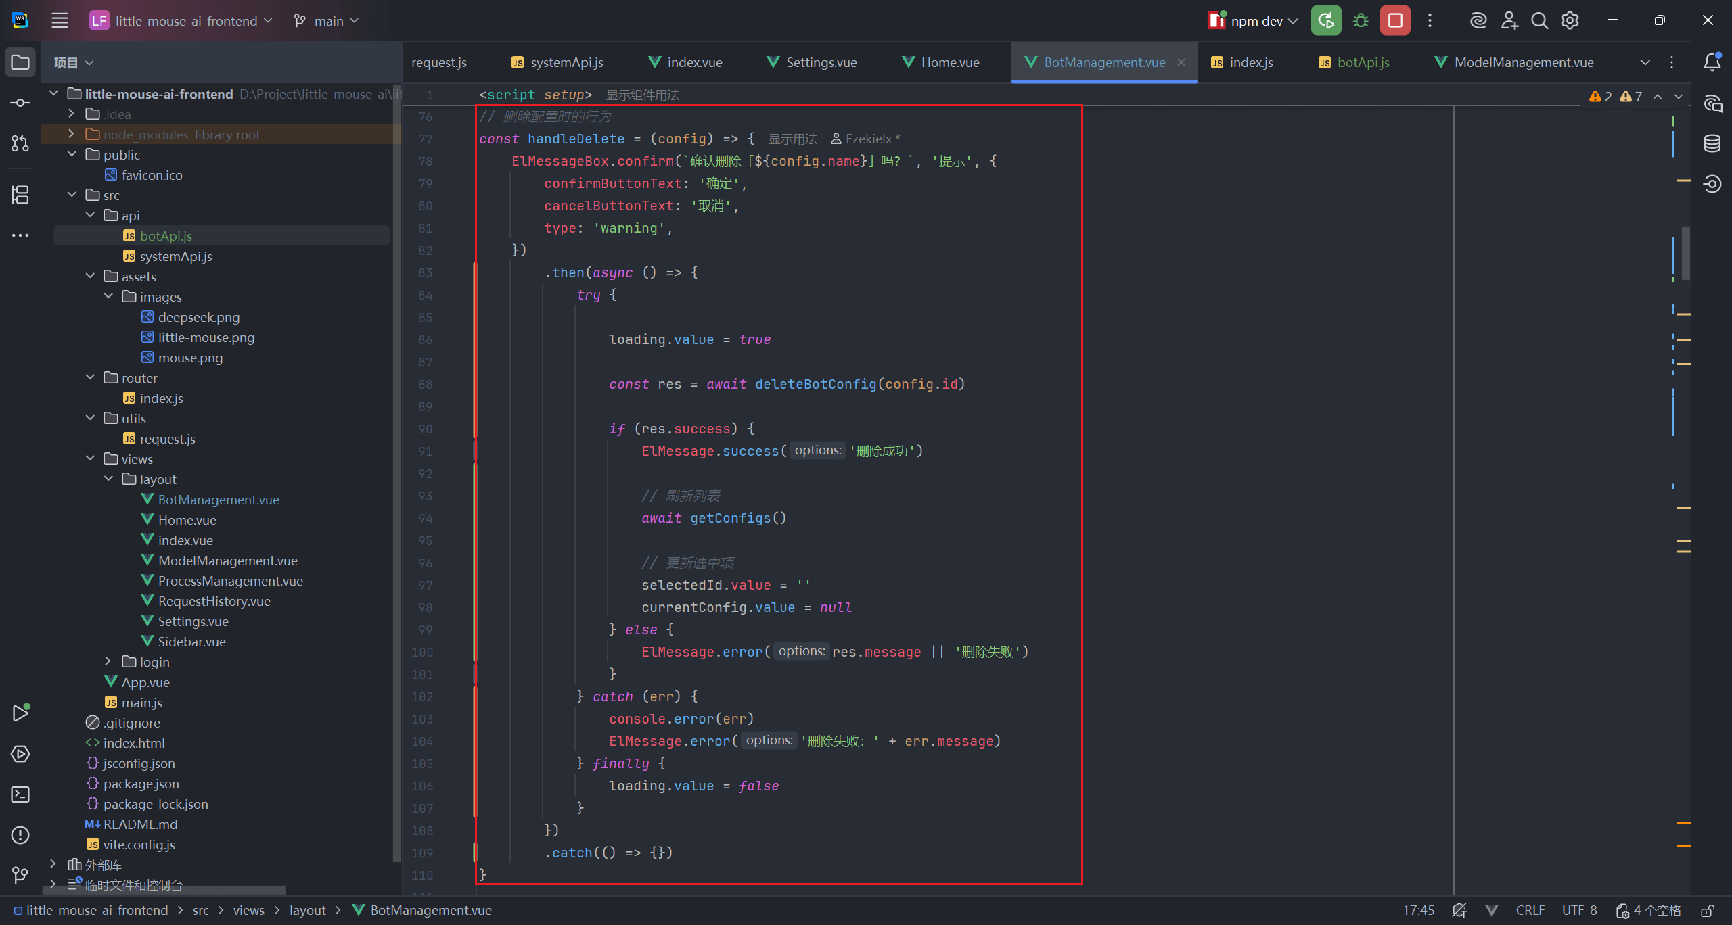This screenshot has height=925, width=1732.
Task: Click the CRLF line separator button
Action: [x=1530, y=911]
